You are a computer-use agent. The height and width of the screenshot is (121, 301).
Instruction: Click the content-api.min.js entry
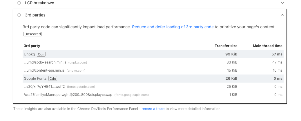[44, 70]
